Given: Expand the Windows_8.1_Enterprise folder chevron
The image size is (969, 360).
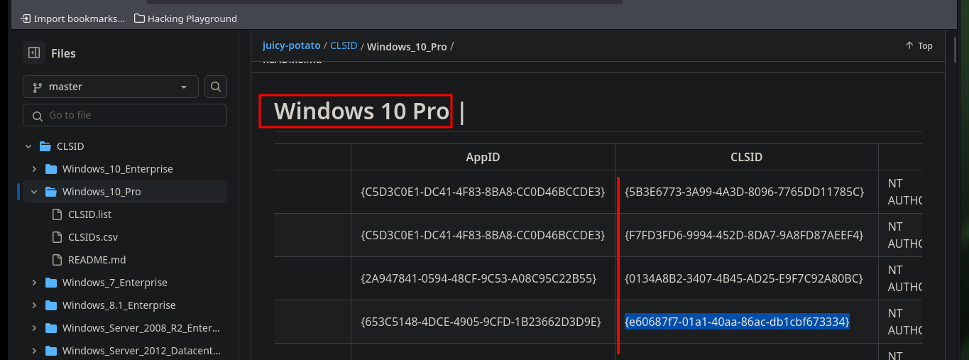Looking at the screenshot, I should pyautogui.click(x=34, y=305).
